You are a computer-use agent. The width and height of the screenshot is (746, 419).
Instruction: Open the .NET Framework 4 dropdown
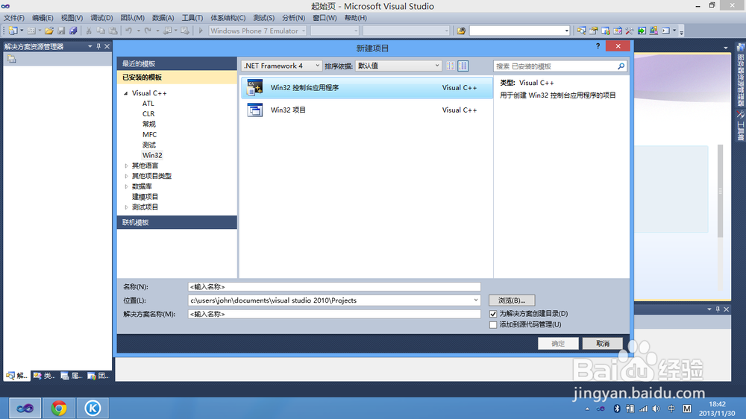click(x=282, y=66)
